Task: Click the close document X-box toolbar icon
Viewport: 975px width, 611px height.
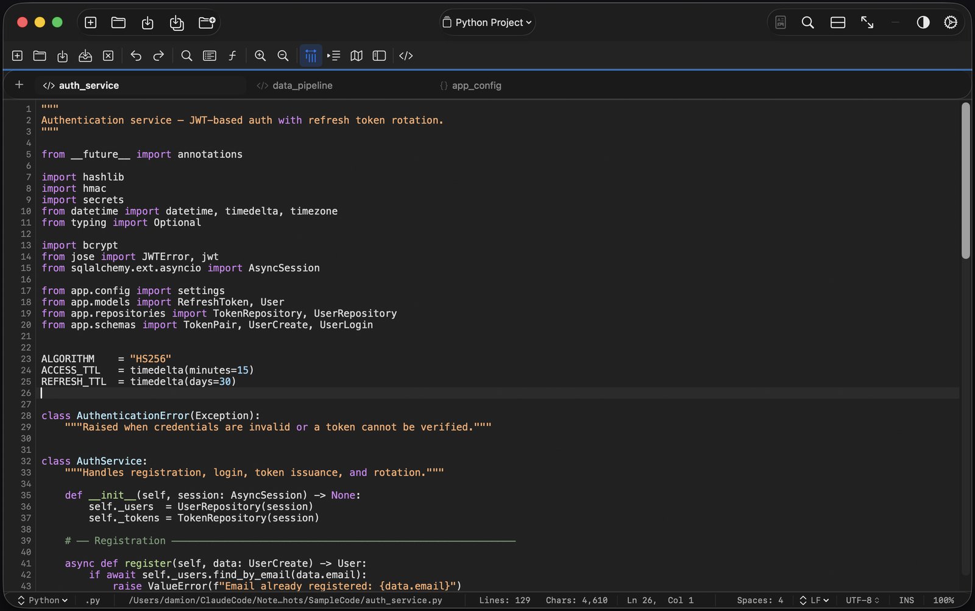Action: pyautogui.click(x=108, y=56)
